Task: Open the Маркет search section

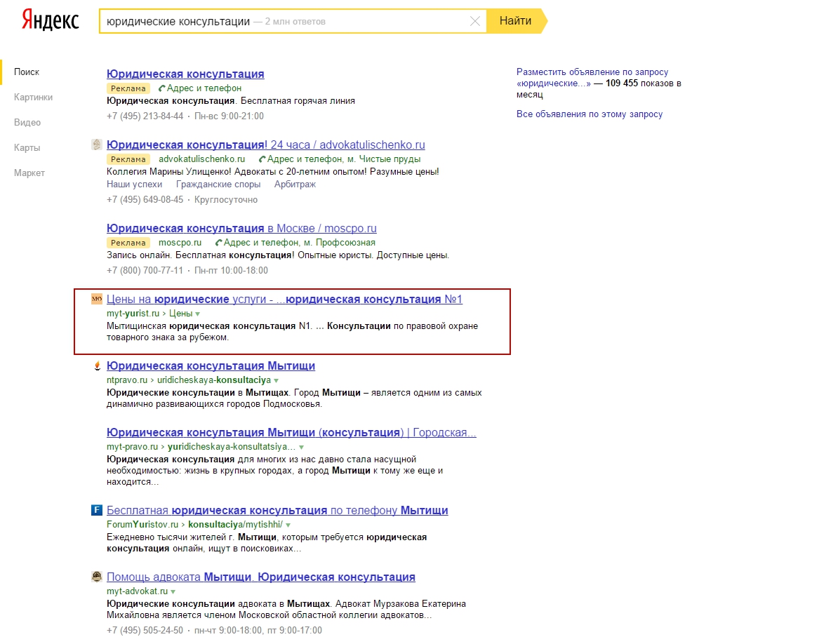Action: click(x=29, y=173)
